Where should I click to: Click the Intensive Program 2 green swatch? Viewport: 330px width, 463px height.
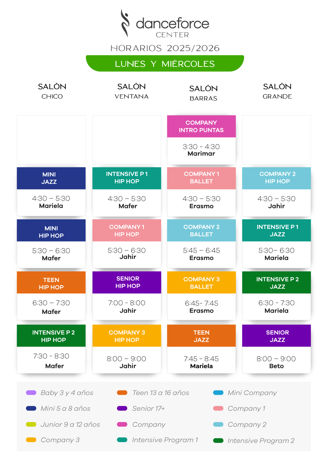pyautogui.click(x=218, y=441)
